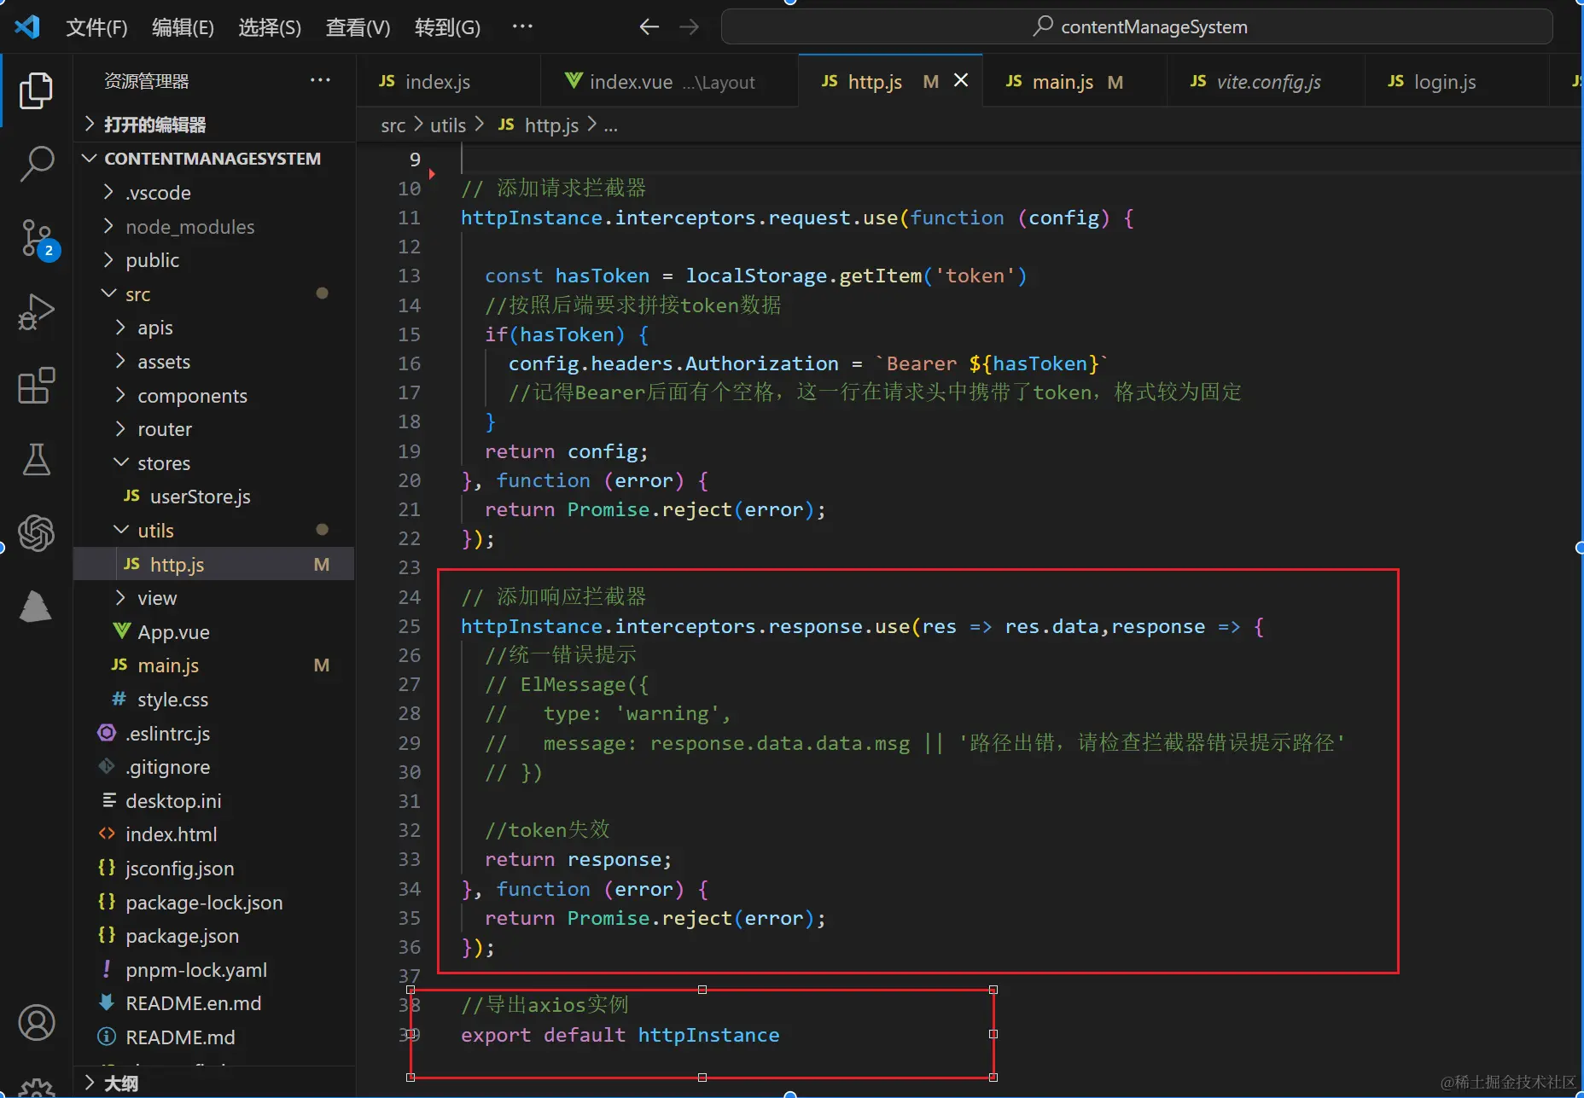Image resolution: width=1584 pixels, height=1098 pixels.
Task: Open pnpm-lock.yaml in the file tree
Action: (x=213, y=970)
